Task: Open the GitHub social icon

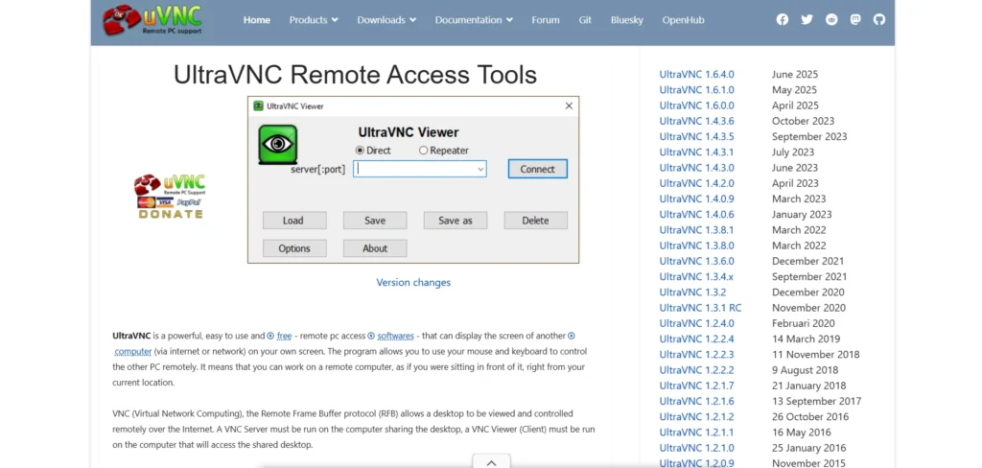Action: [x=879, y=19]
